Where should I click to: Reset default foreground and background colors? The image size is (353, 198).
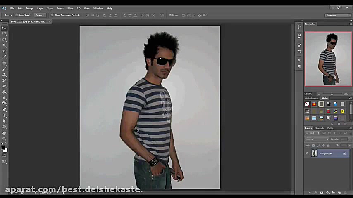click(2, 144)
